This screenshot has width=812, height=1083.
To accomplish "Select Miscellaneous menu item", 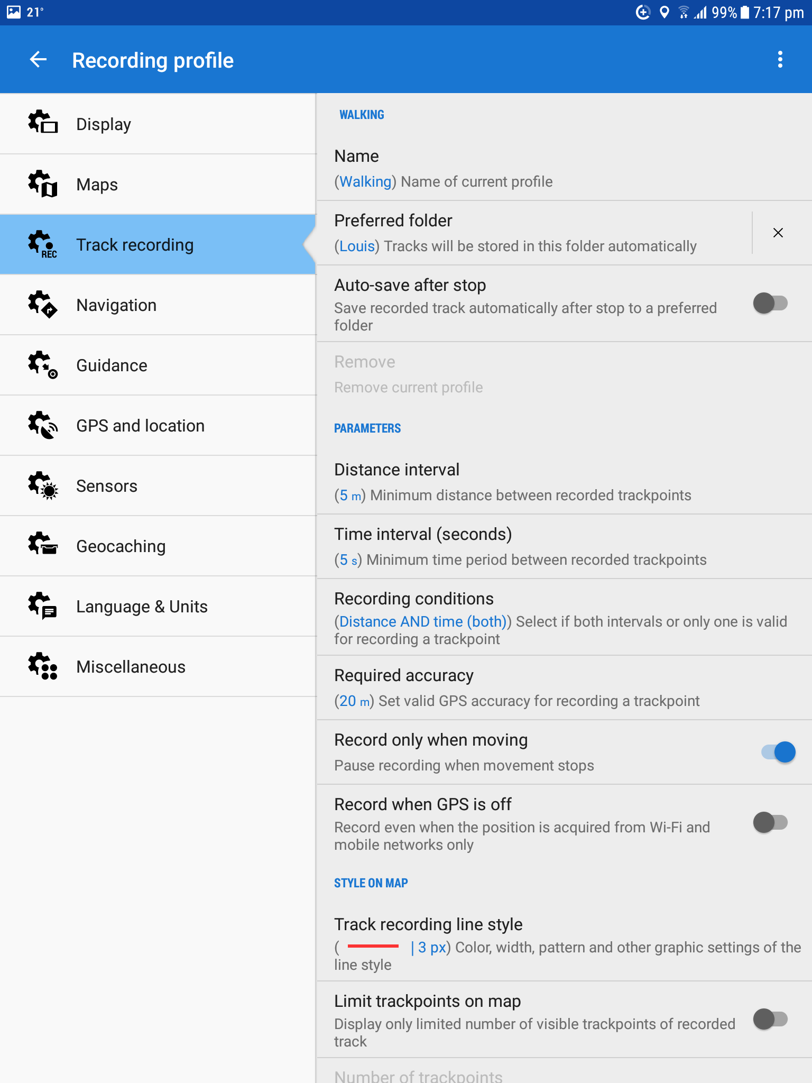I will click(x=158, y=667).
